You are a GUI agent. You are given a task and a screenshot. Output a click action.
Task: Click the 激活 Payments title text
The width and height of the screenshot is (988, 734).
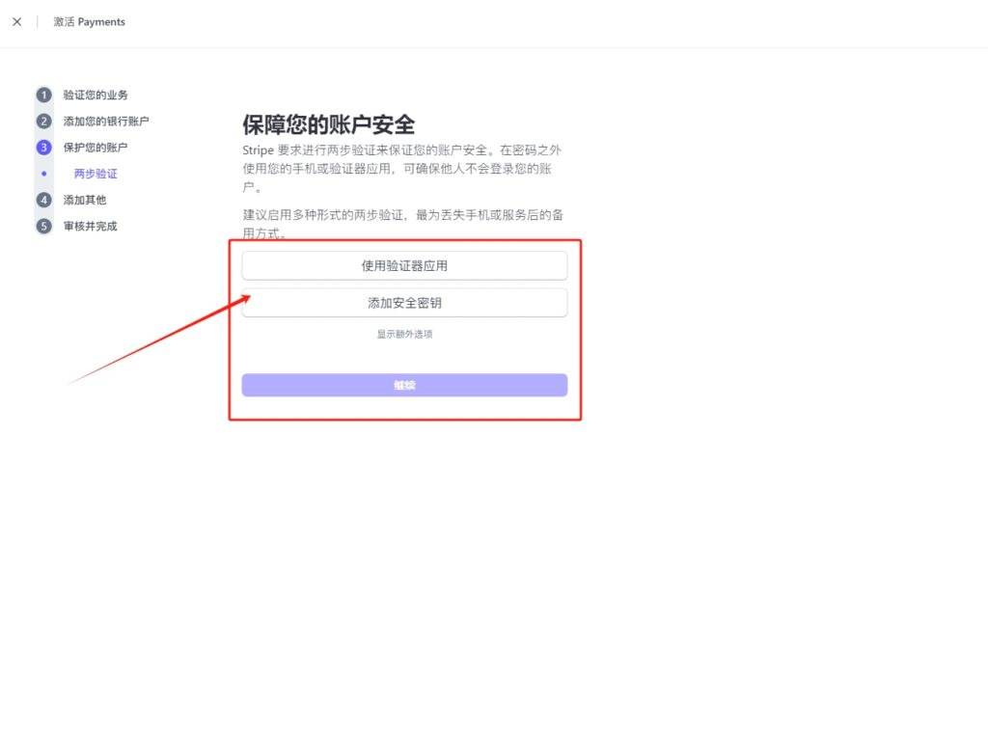(x=89, y=21)
